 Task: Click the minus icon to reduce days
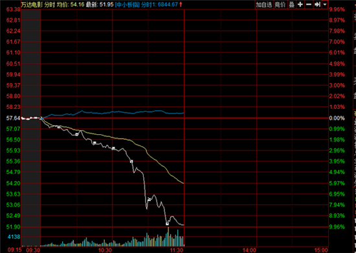tap(309, 5)
